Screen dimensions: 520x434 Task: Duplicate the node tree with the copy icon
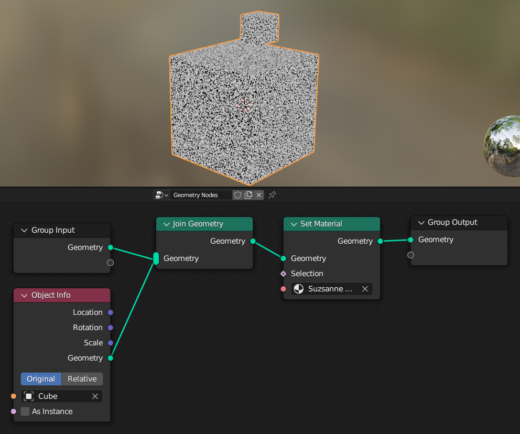pos(248,195)
